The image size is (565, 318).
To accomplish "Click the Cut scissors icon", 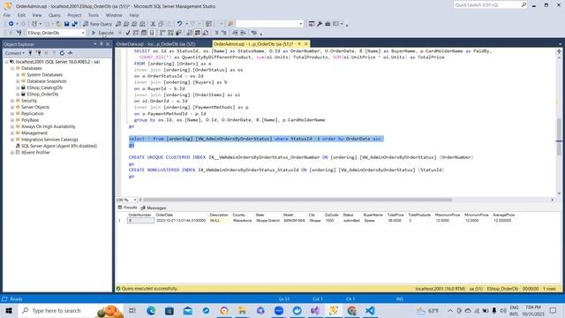I will (x=153, y=24).
